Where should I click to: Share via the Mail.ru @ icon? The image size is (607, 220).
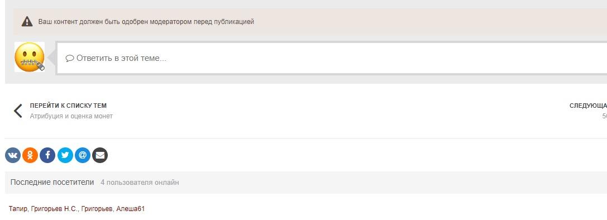83,155
